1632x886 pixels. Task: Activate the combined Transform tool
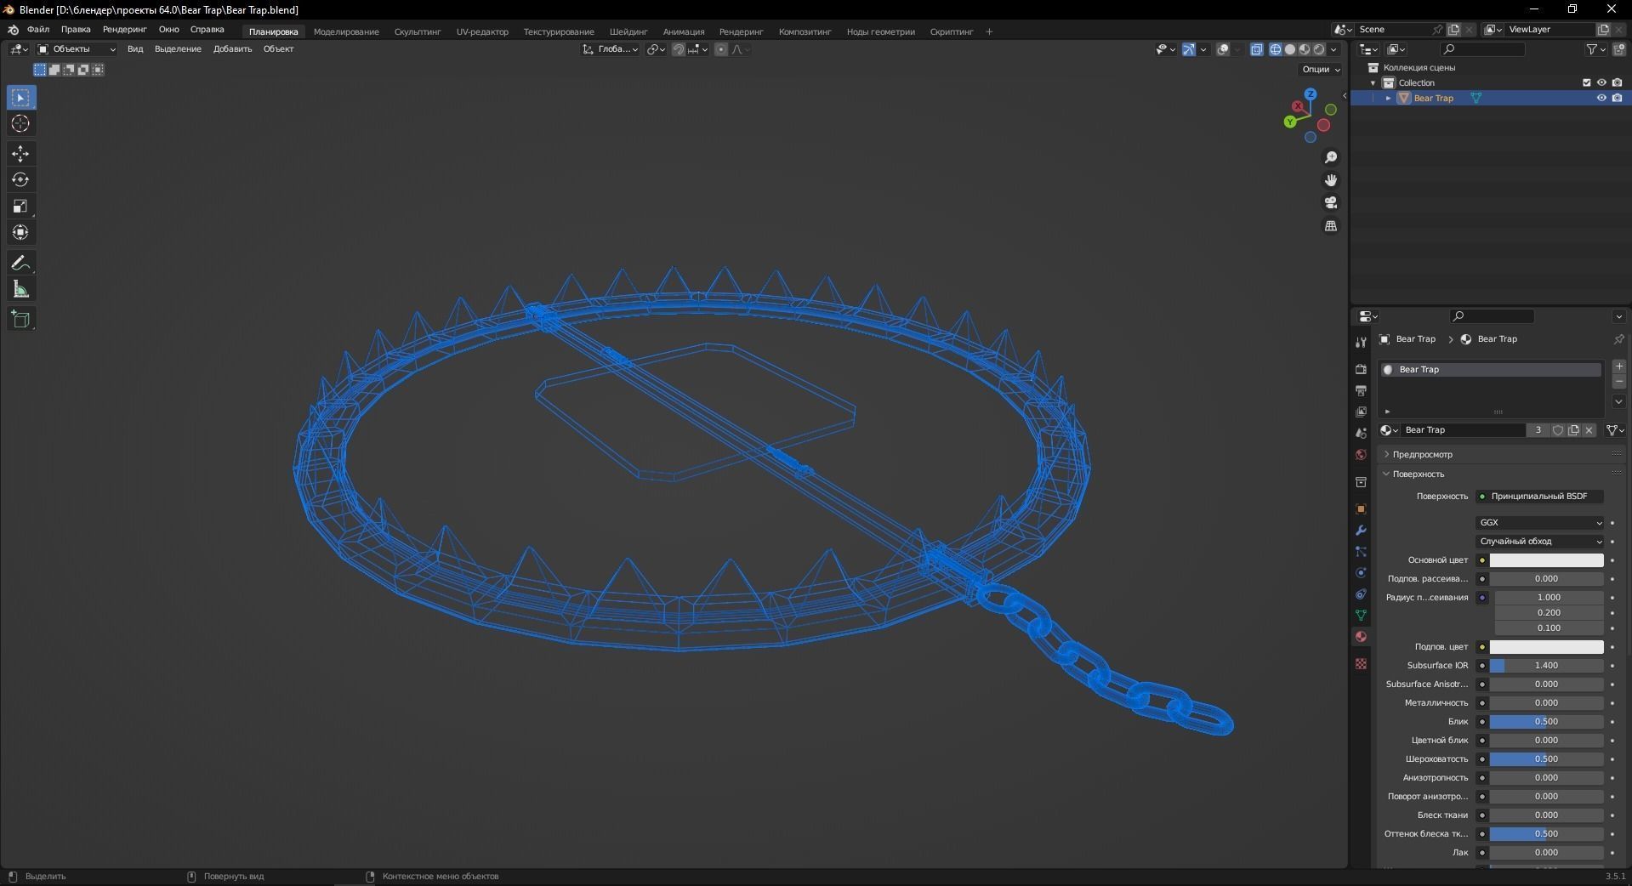21,232
